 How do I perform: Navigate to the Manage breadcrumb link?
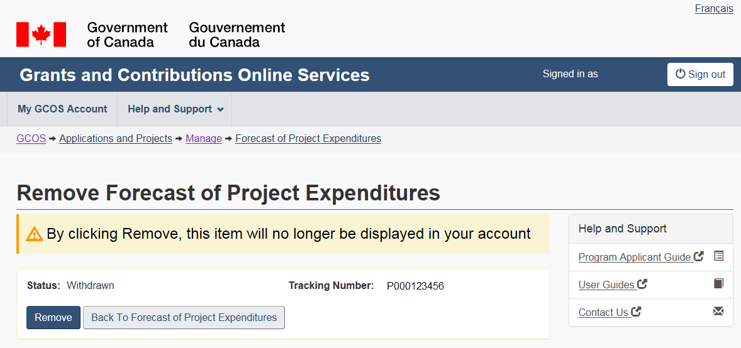[204, 139]
